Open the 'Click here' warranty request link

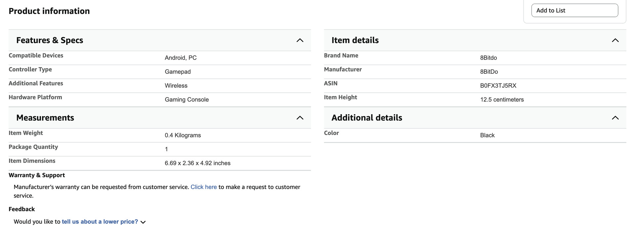coord(203,187)
